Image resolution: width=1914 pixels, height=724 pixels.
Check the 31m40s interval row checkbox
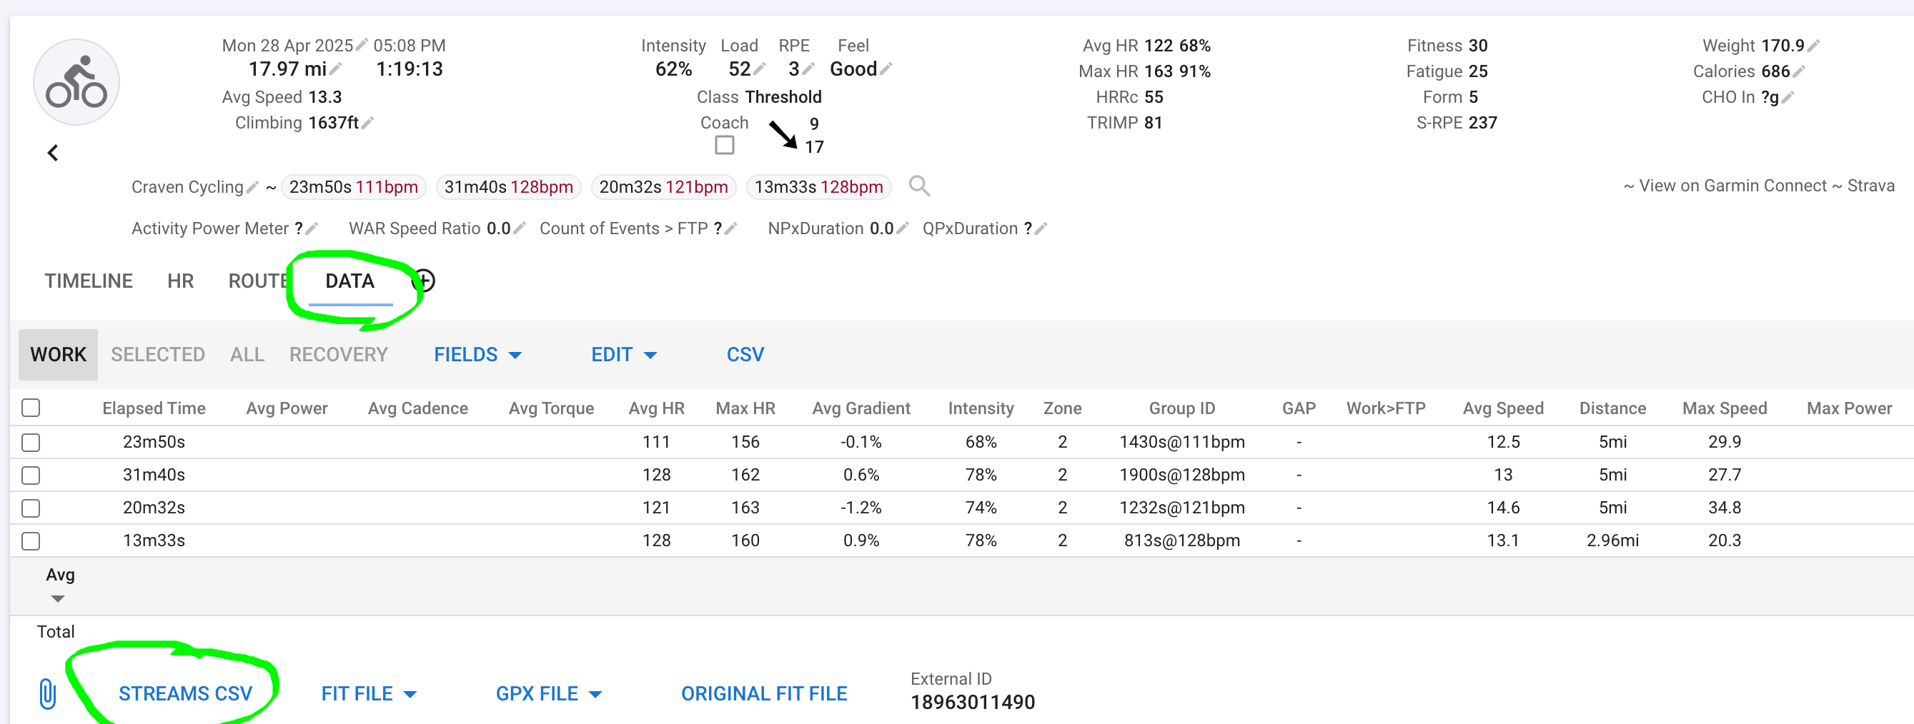click(x=31, y=476)
